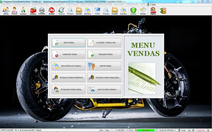
Task: Open the CADASTRO VEICULOS menu
Action: pyautogui.click(x=22, y=4)
